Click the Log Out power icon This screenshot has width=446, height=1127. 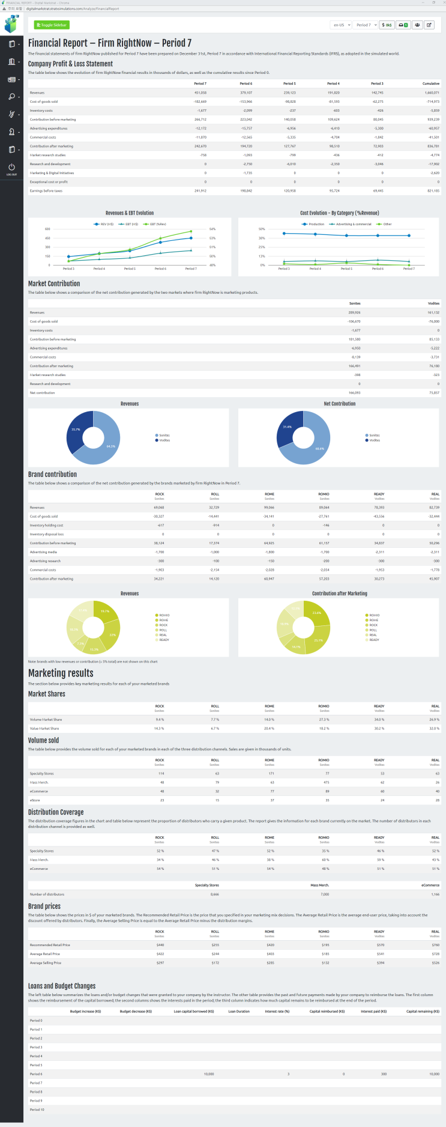11,168
